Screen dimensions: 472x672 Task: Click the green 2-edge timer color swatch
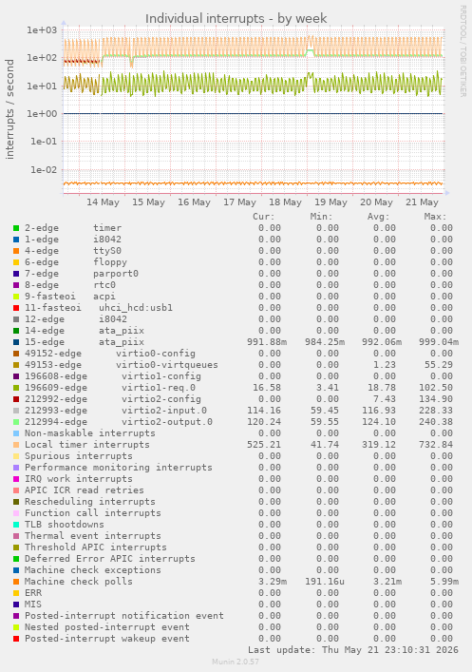tap(16, 228)
